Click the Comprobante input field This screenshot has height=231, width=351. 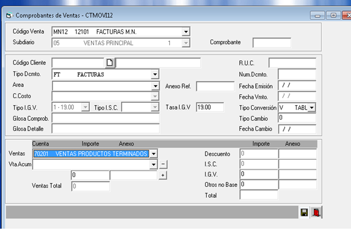coord(272,42)
